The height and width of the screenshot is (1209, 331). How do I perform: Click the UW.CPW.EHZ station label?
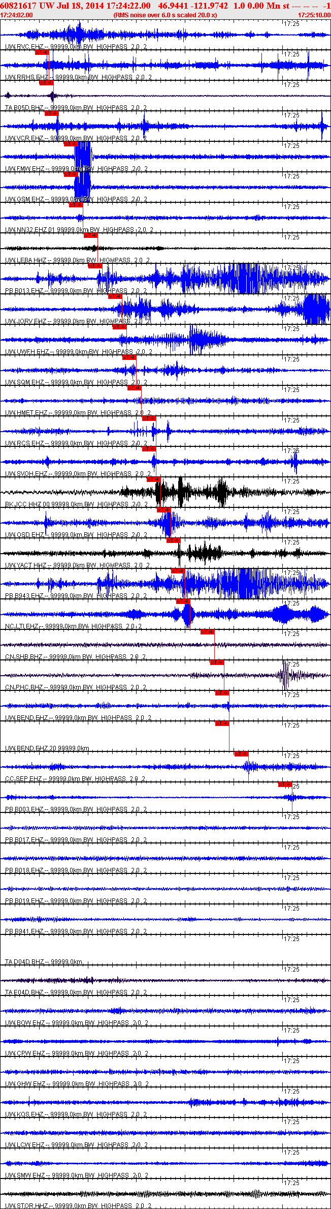[77, 1053]
